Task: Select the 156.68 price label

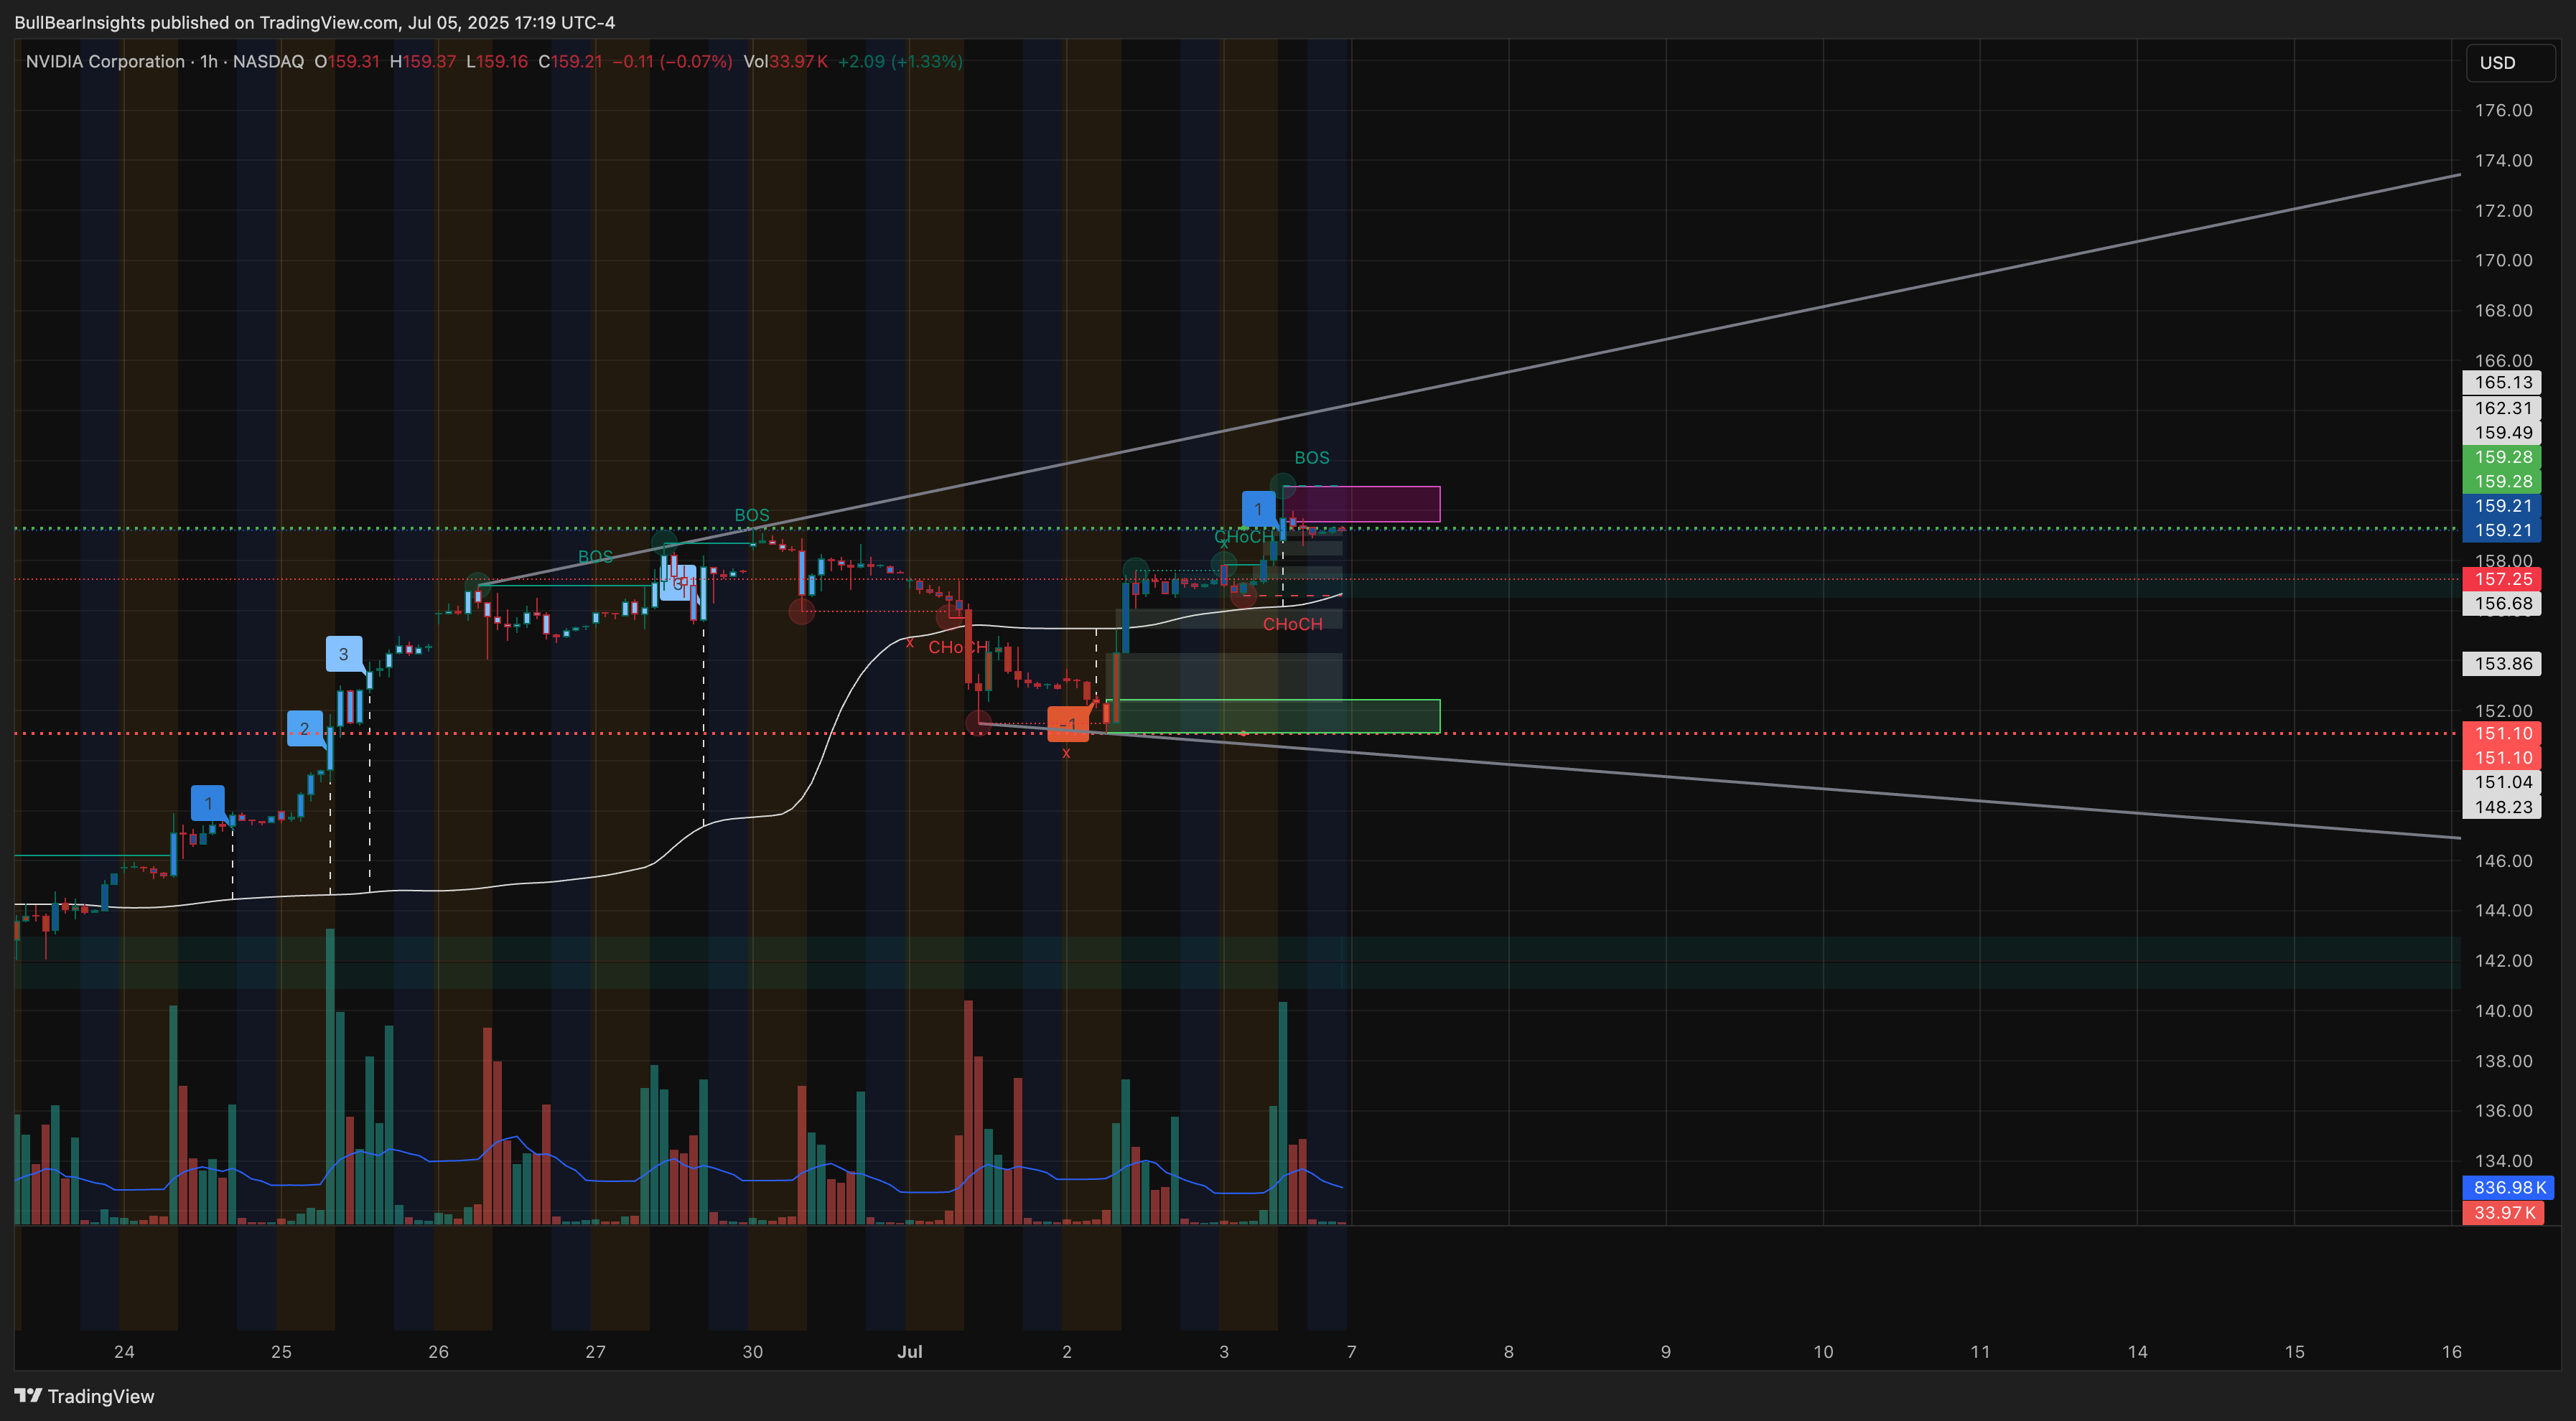Action: tap(2501, 604)
